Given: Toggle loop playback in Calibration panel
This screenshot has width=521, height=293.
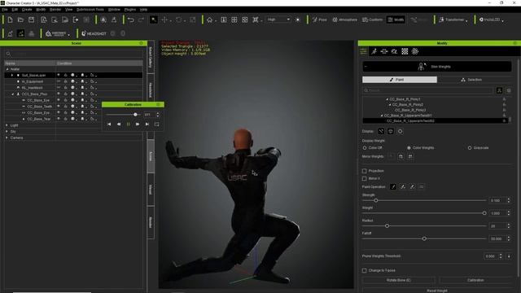Looking at the screenshot, I should click(157, 125).
